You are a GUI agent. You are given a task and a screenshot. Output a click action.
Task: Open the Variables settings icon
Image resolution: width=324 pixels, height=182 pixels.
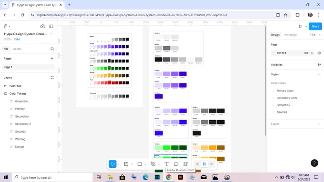coord(319,65)
